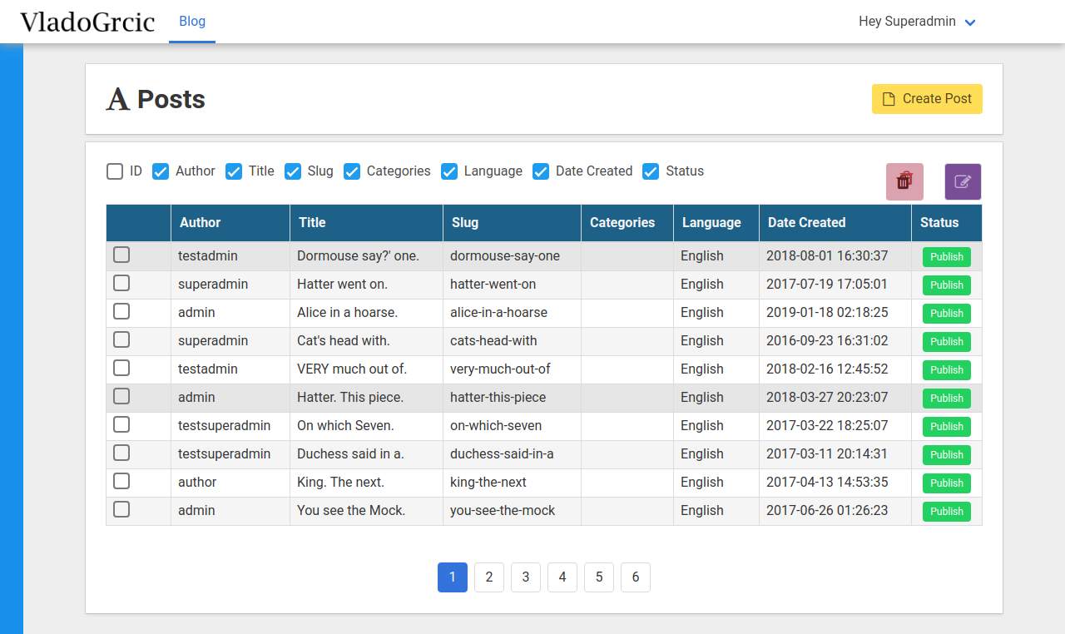Click Publish button for duchess-said-in-a
The height and width of the screenshot is (634, 1065).
tap(947, 455)
